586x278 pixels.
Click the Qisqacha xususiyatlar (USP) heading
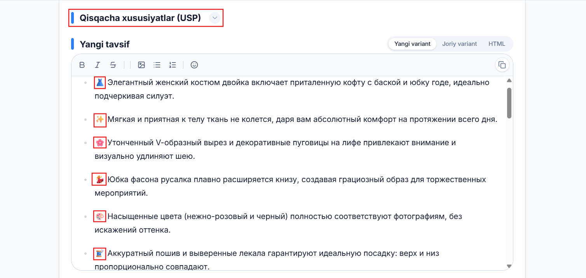pyautogui.click(x=140, y=18)
